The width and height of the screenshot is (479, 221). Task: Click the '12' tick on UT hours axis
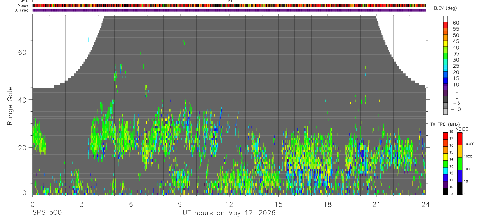click(229, 204)
